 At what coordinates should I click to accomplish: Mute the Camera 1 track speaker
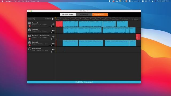click(x=53, y=24)
